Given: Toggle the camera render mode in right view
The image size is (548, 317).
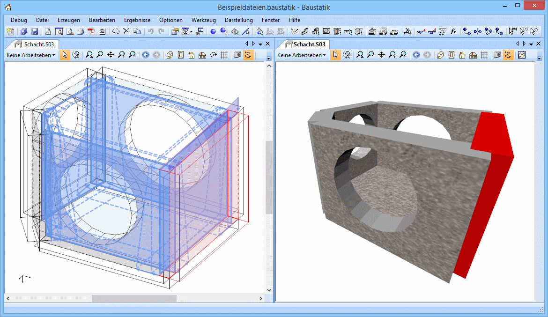Looking at the screenshot, I should pos(497,55).
